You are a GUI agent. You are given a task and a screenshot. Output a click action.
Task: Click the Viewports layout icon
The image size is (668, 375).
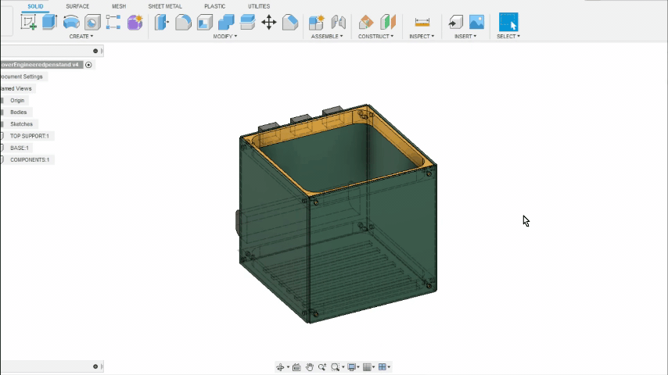382,367
